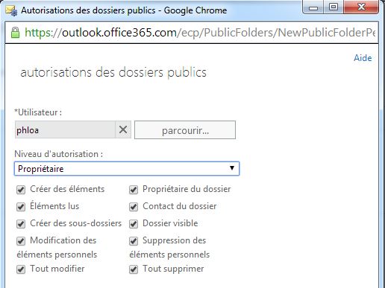Uncheck the Créer des éléments checkbox
The image size is (385, 288).
(21, 190)
